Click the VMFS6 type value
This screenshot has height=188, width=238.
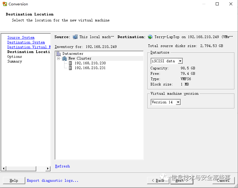[x=186, y=79]
